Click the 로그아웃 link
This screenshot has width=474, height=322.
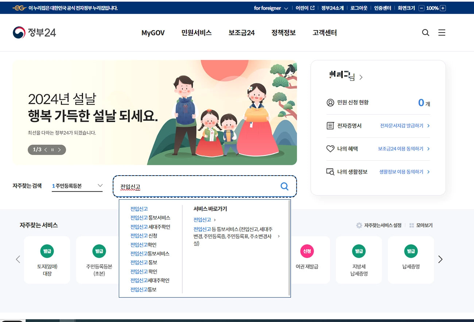[x=359, y=8]
